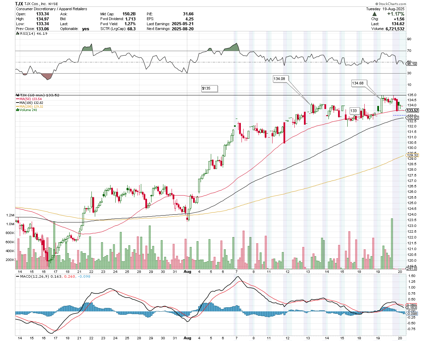Click the Low row value 133.34
Image resolution: width=423 pixels, height=341 pixels.
(x=43, y=24)
